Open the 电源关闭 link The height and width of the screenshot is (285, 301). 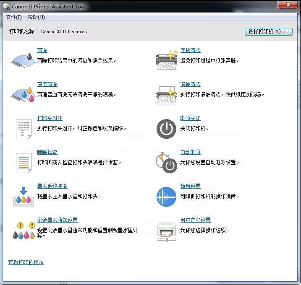(x=190, y=118)
